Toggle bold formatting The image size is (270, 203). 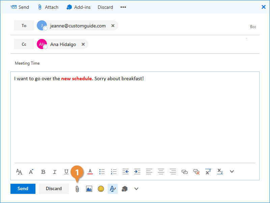click(x=43, y=172)
